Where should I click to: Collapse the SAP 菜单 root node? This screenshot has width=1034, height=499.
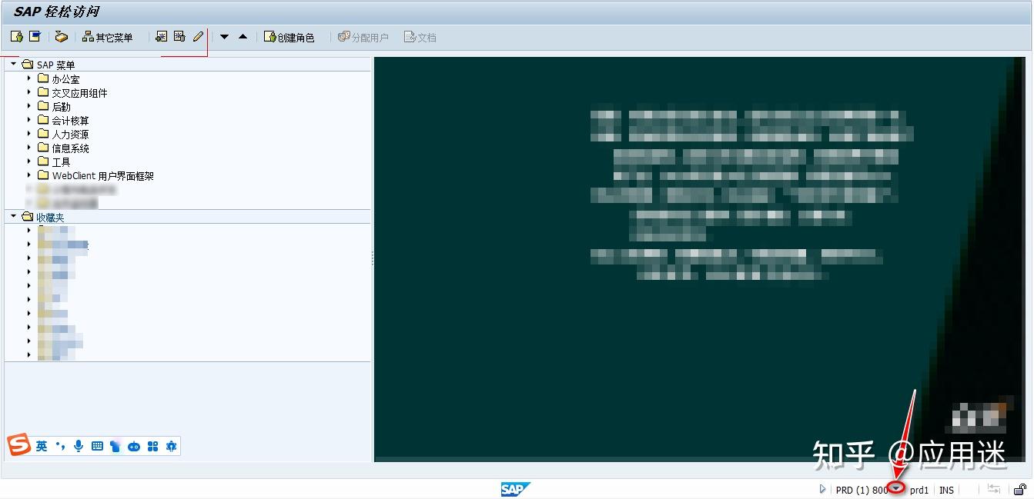coord(13,65)
